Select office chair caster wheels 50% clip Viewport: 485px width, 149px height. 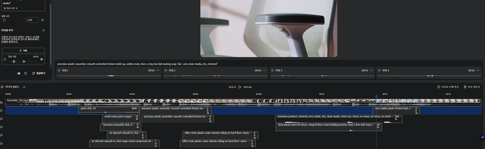point(218,143)
